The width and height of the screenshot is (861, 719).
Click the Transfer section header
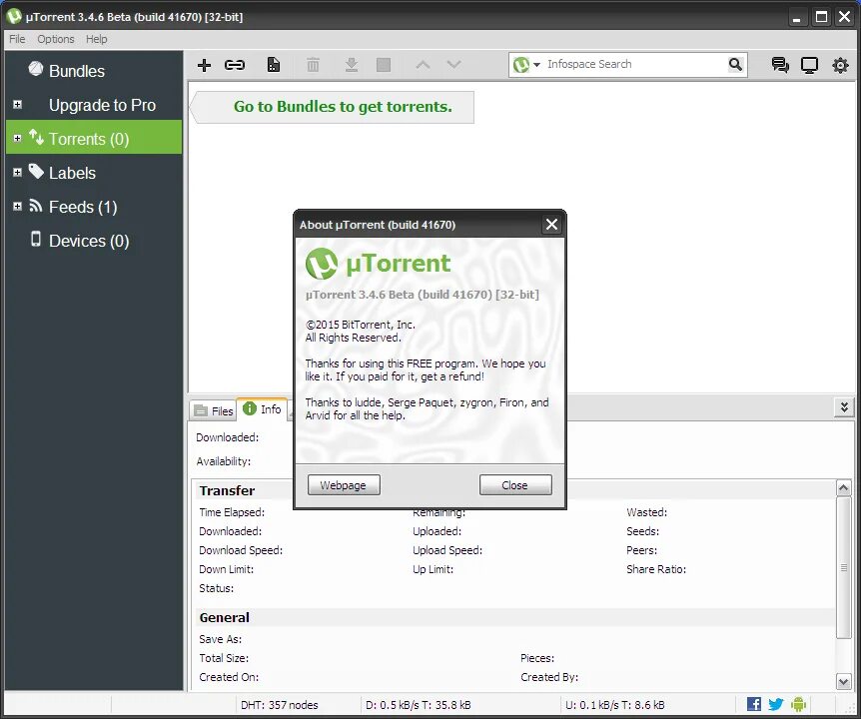(x=227, y=490)
